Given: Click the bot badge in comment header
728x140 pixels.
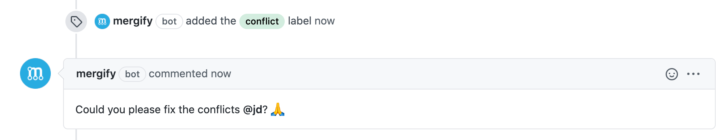Looking at the screenshot, I should (x=132, y=74).
